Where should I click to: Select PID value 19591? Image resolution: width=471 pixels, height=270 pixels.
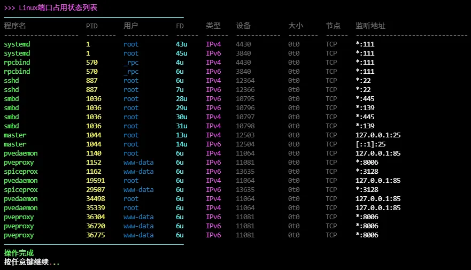click(x=96, y=181)
